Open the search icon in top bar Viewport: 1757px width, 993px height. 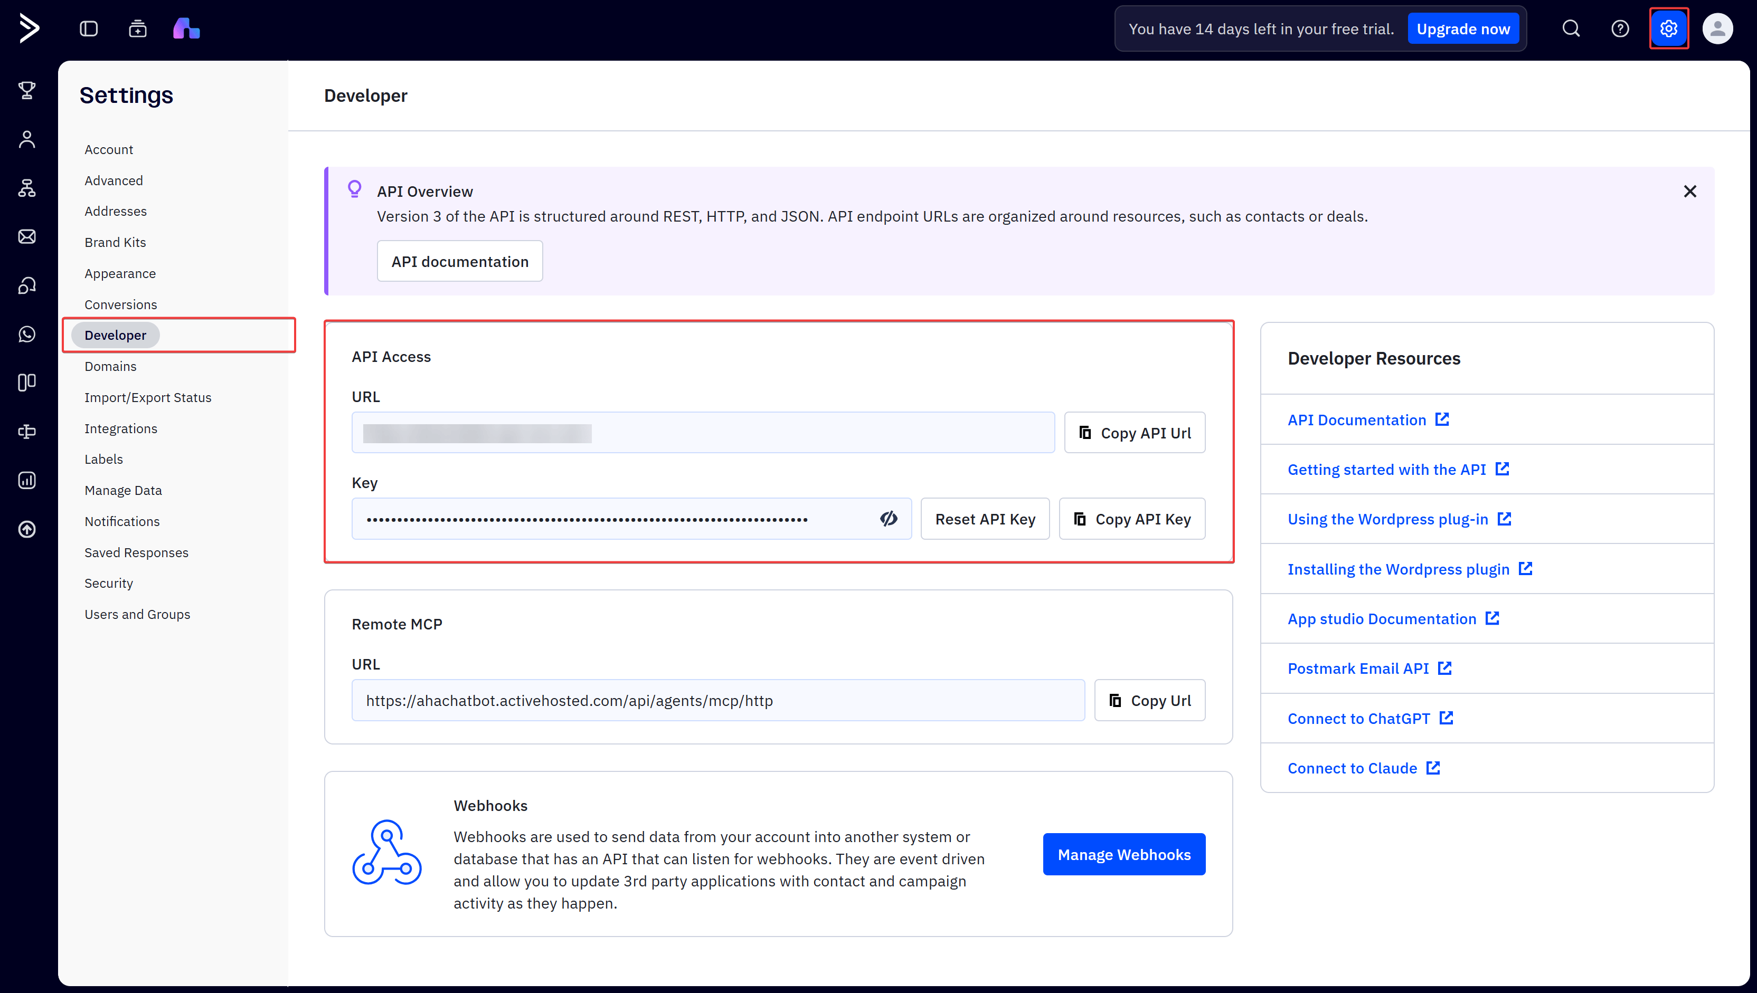pos(1571,28)
